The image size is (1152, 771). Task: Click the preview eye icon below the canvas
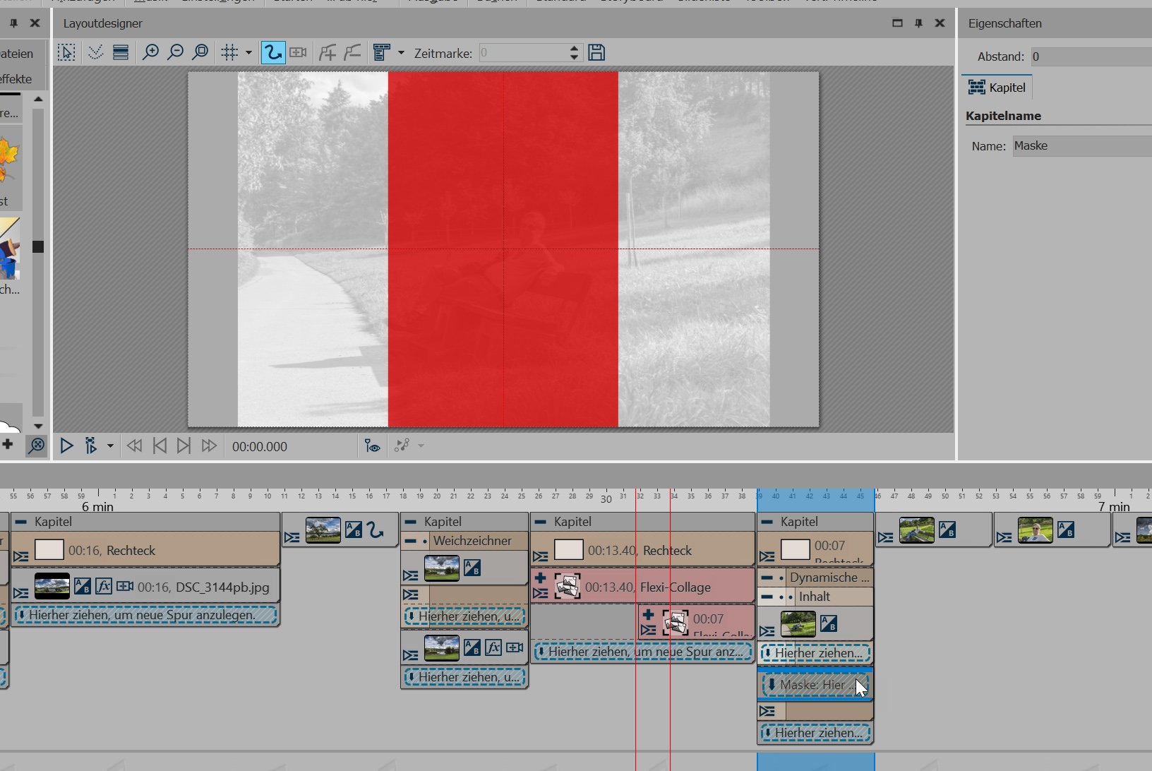coord(372,446)
